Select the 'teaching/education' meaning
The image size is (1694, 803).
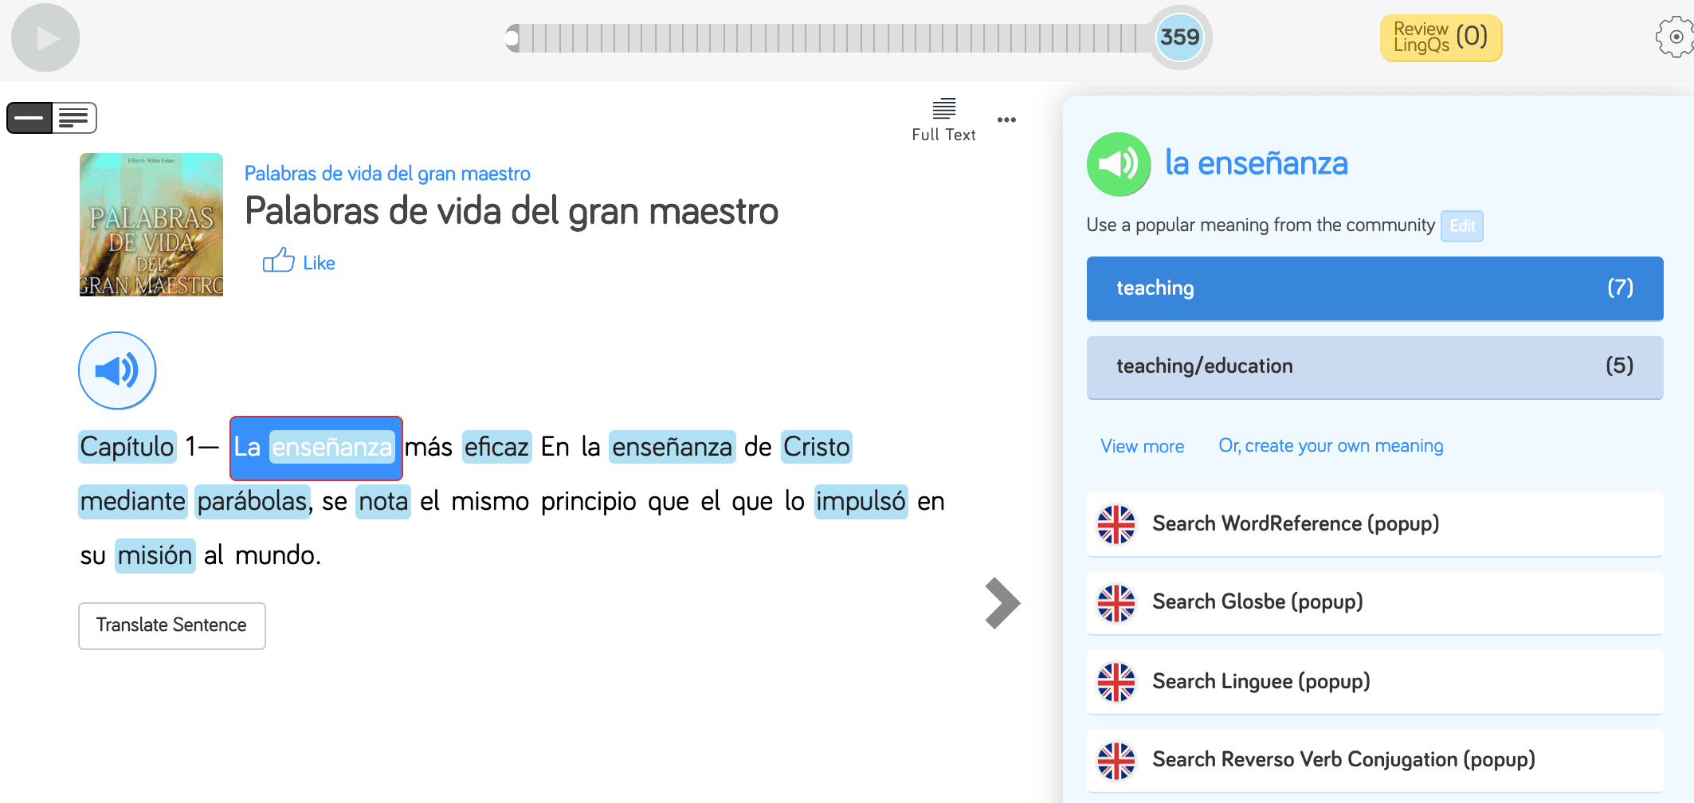[x=1374, y=366]
